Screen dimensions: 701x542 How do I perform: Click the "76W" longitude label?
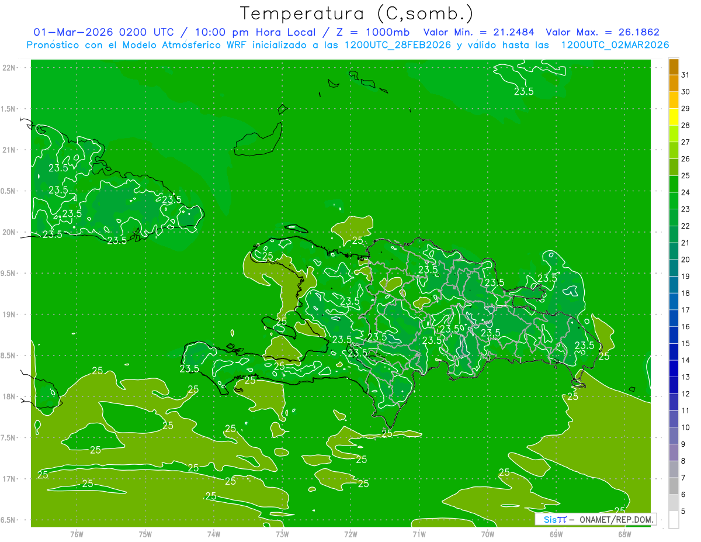(x=77, y=534)
